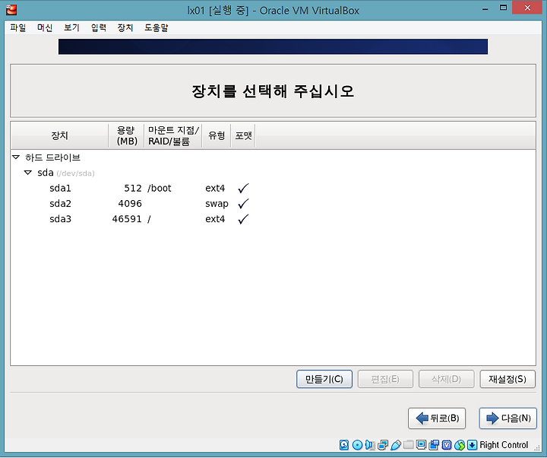Click the video capture status icon
547x458 pixels.
[435, 445]
